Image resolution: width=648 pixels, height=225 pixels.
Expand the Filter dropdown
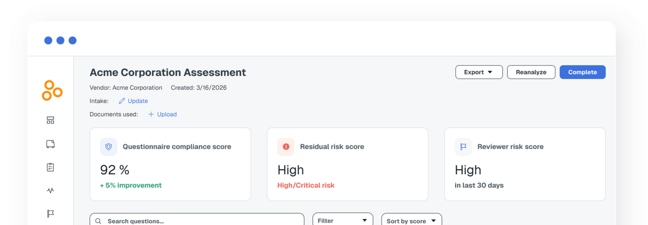click(x=342, y=220)
